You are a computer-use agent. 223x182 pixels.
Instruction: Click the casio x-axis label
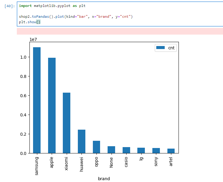tap(126, 162)
